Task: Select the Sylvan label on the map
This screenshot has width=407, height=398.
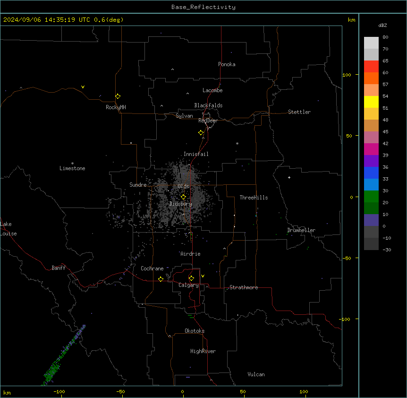Action: [184, 116]
